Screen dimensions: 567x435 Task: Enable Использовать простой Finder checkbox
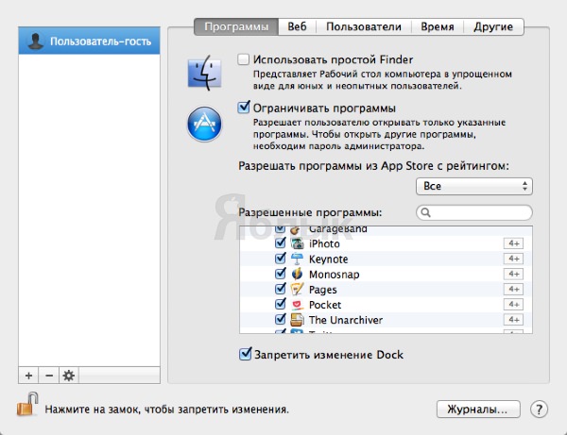click(x=244, y=59)
